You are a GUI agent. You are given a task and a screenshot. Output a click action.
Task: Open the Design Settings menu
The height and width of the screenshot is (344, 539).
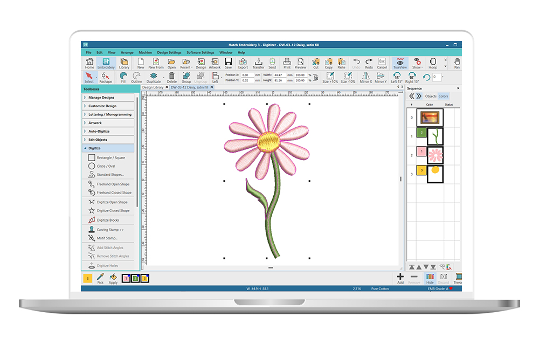point(169,52)
